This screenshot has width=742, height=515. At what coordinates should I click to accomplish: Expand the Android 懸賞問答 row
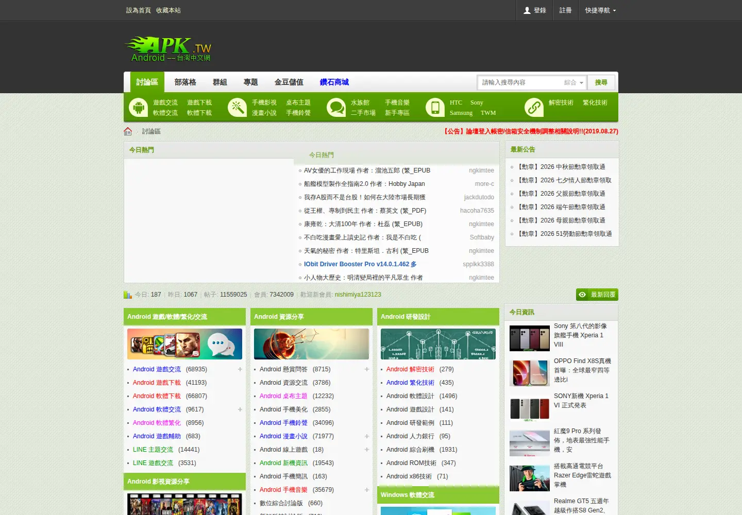pyautogui.click(x=366, y=369)
